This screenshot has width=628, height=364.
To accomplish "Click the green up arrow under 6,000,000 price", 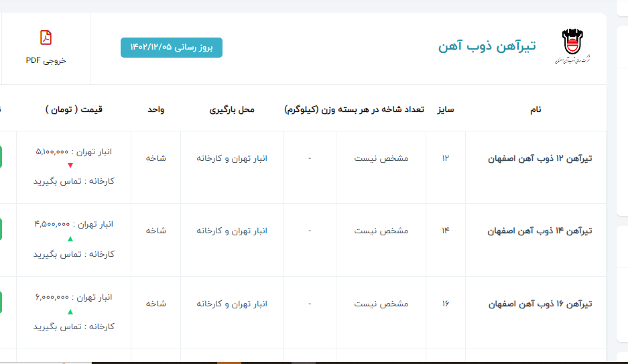I will (x=70, y=312).
